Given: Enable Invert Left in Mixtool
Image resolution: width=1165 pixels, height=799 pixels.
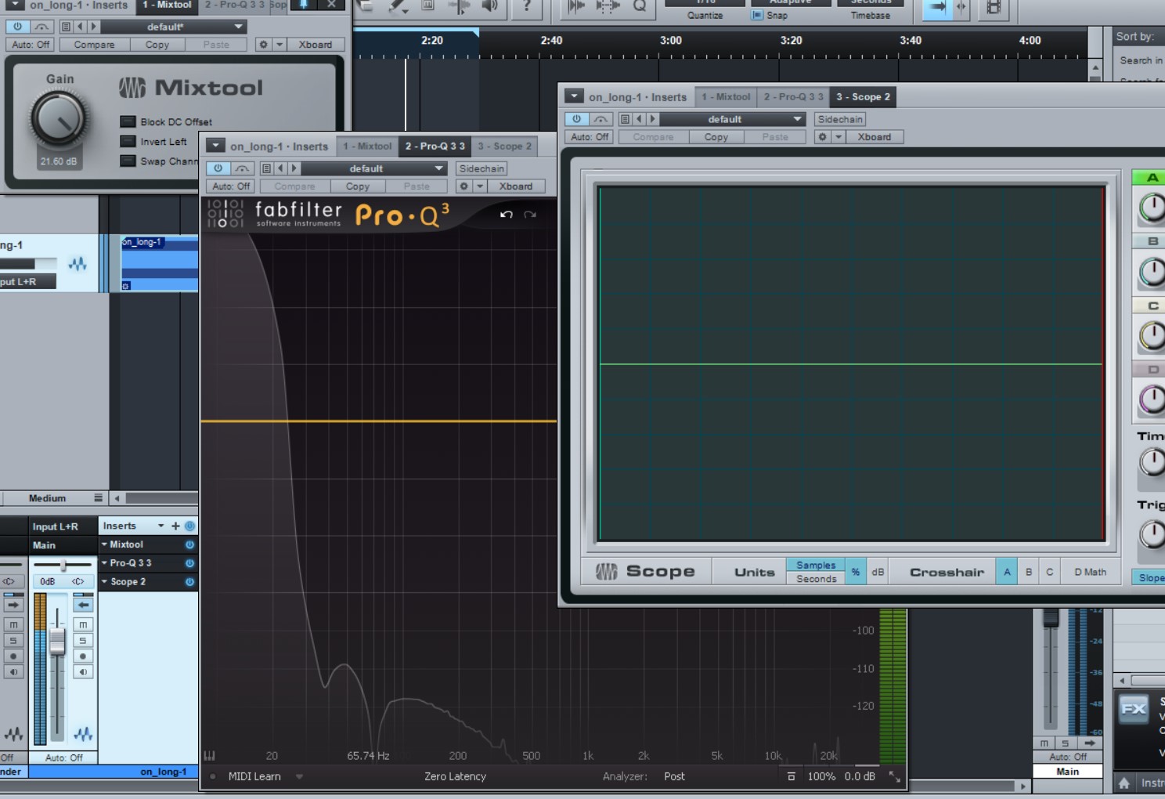Looking at the screenshot, I should coord(128,141).
